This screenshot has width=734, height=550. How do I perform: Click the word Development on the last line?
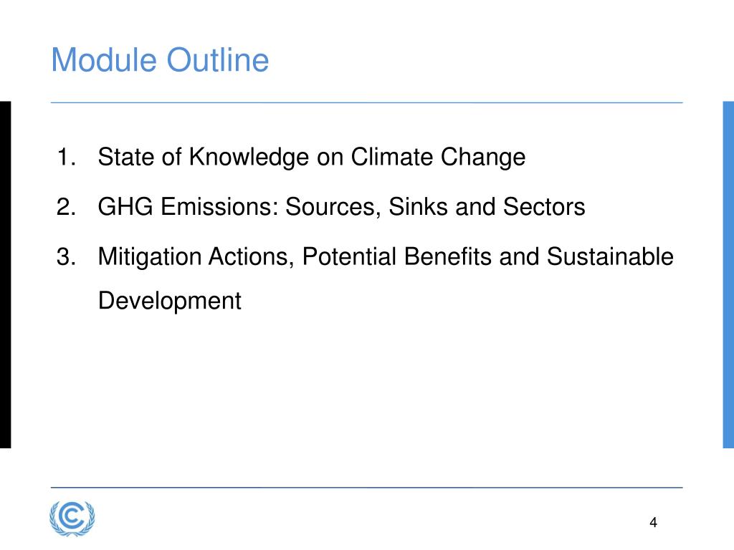click(x=170, y=301)
